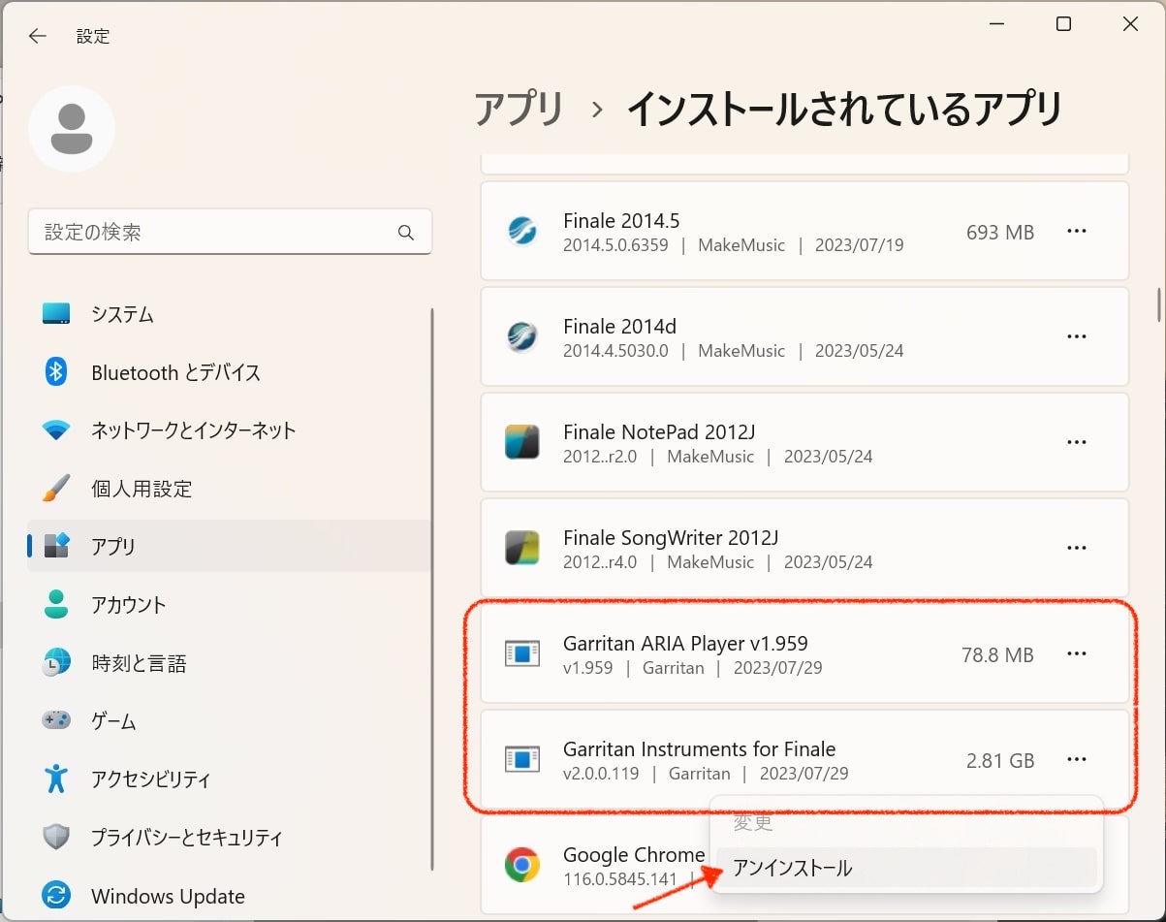
Task: Click the back arrow in Settings header
Action: pyautogui.click(x=37, y=36)
